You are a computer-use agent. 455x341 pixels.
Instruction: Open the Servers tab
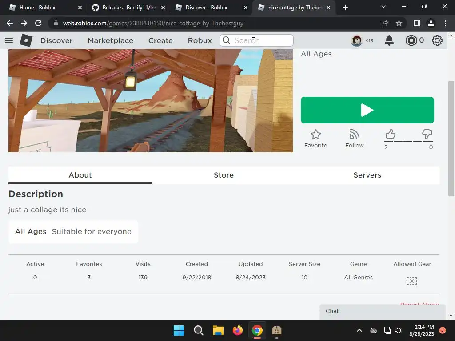(x=367, y=175)
